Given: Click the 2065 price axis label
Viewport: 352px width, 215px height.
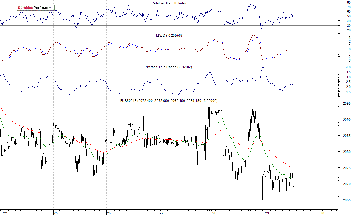Looking at the screenshot, I should click(347, 200).
